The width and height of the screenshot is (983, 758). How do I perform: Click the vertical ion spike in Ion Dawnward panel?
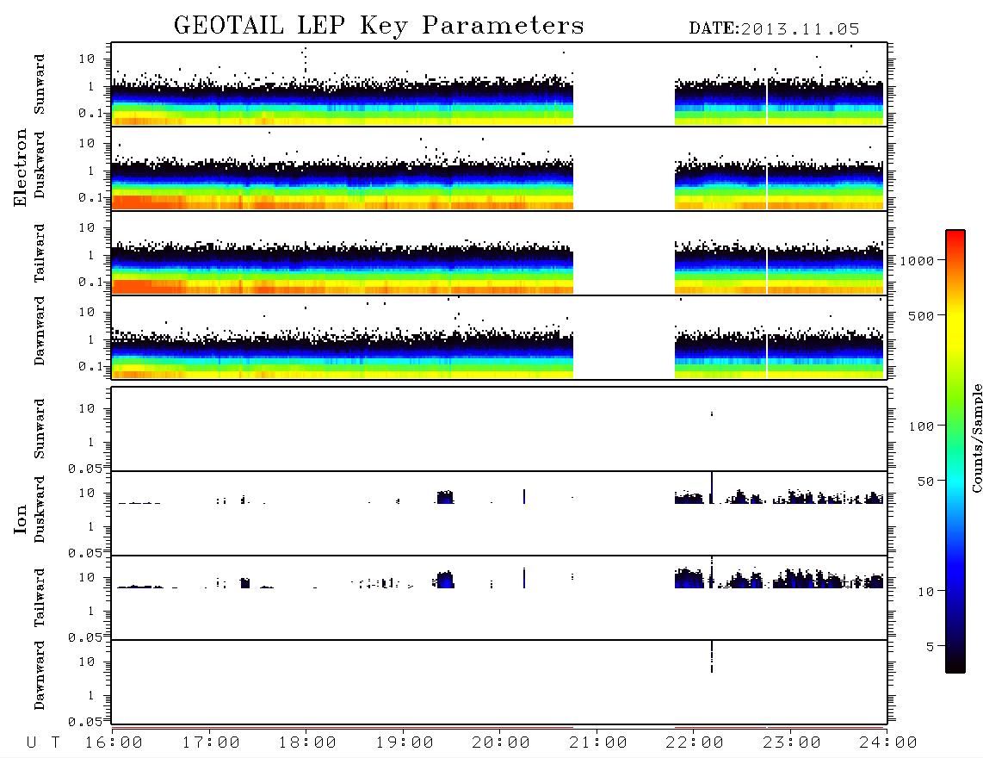712,657
